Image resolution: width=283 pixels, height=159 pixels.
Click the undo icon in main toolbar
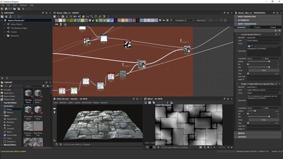(23, 9)
